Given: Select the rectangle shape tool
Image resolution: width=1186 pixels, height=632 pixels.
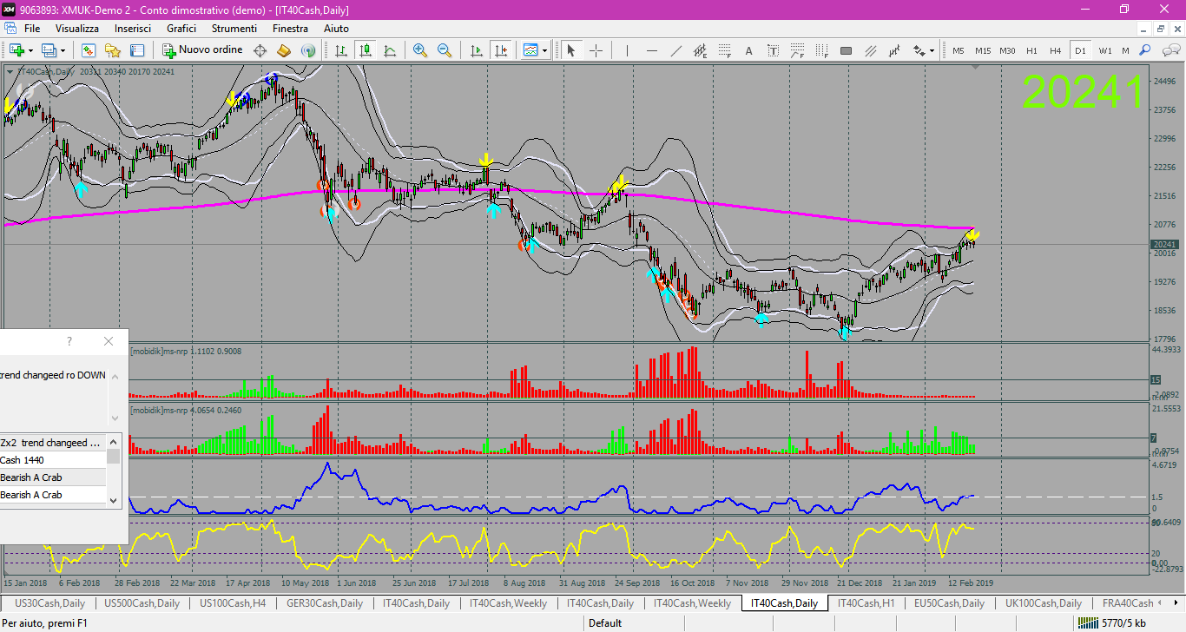Looking at the screenshot, I should [846, 50].
